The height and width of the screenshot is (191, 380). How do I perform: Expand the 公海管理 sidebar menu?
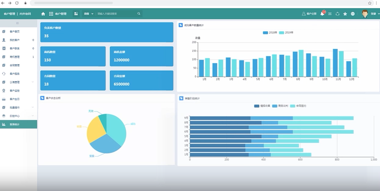(x=19, y=82)
